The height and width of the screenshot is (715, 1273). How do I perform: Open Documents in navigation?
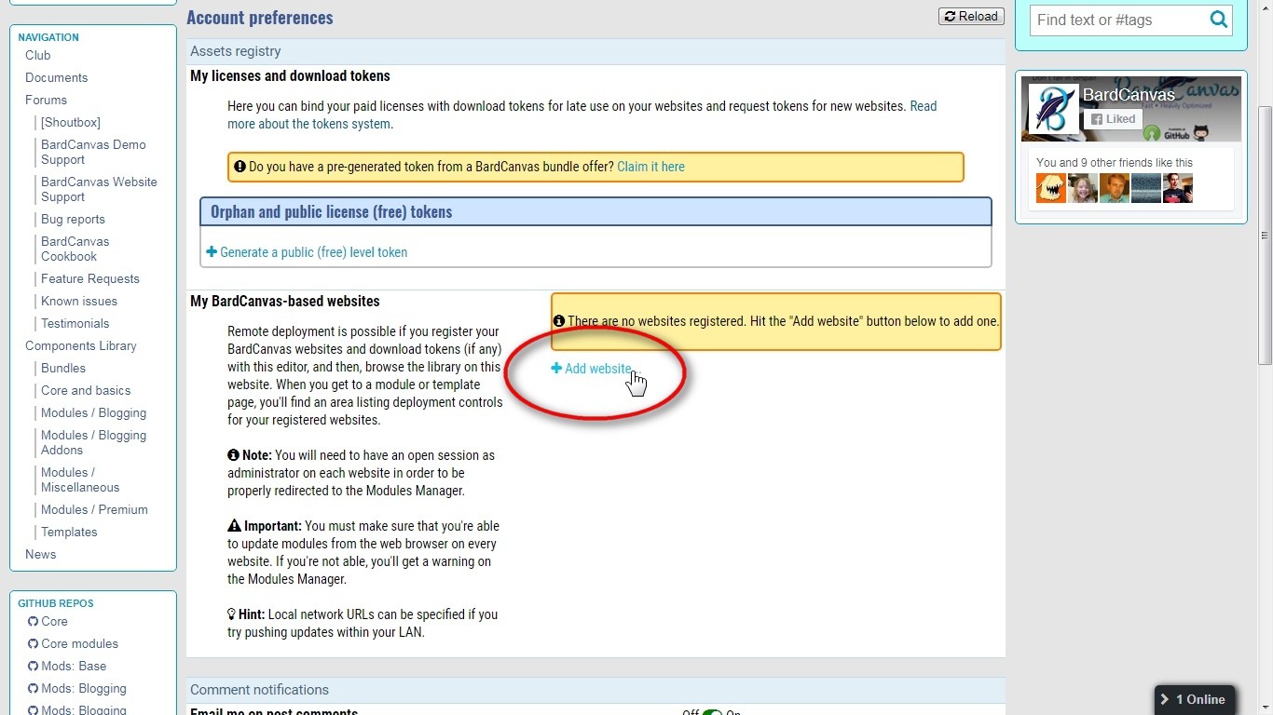57,77
